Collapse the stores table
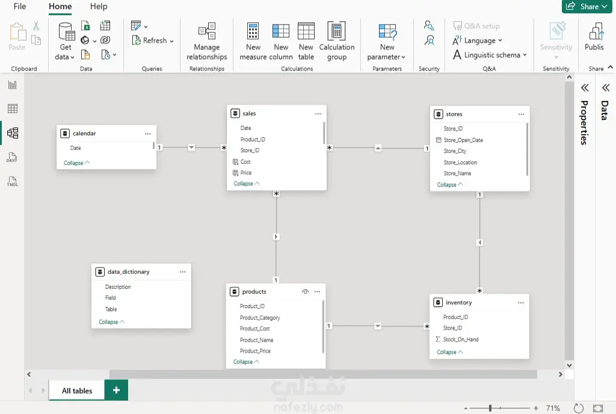 (450, 185)
